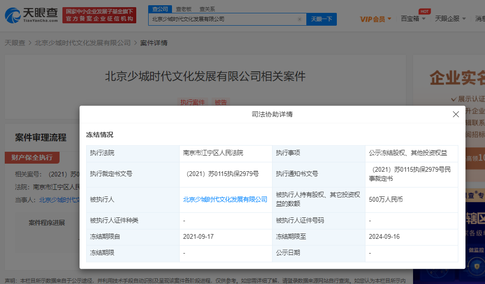Click the HOT badge above 百宝箱
The image size is (485, 284).
[x=424, y=11]
